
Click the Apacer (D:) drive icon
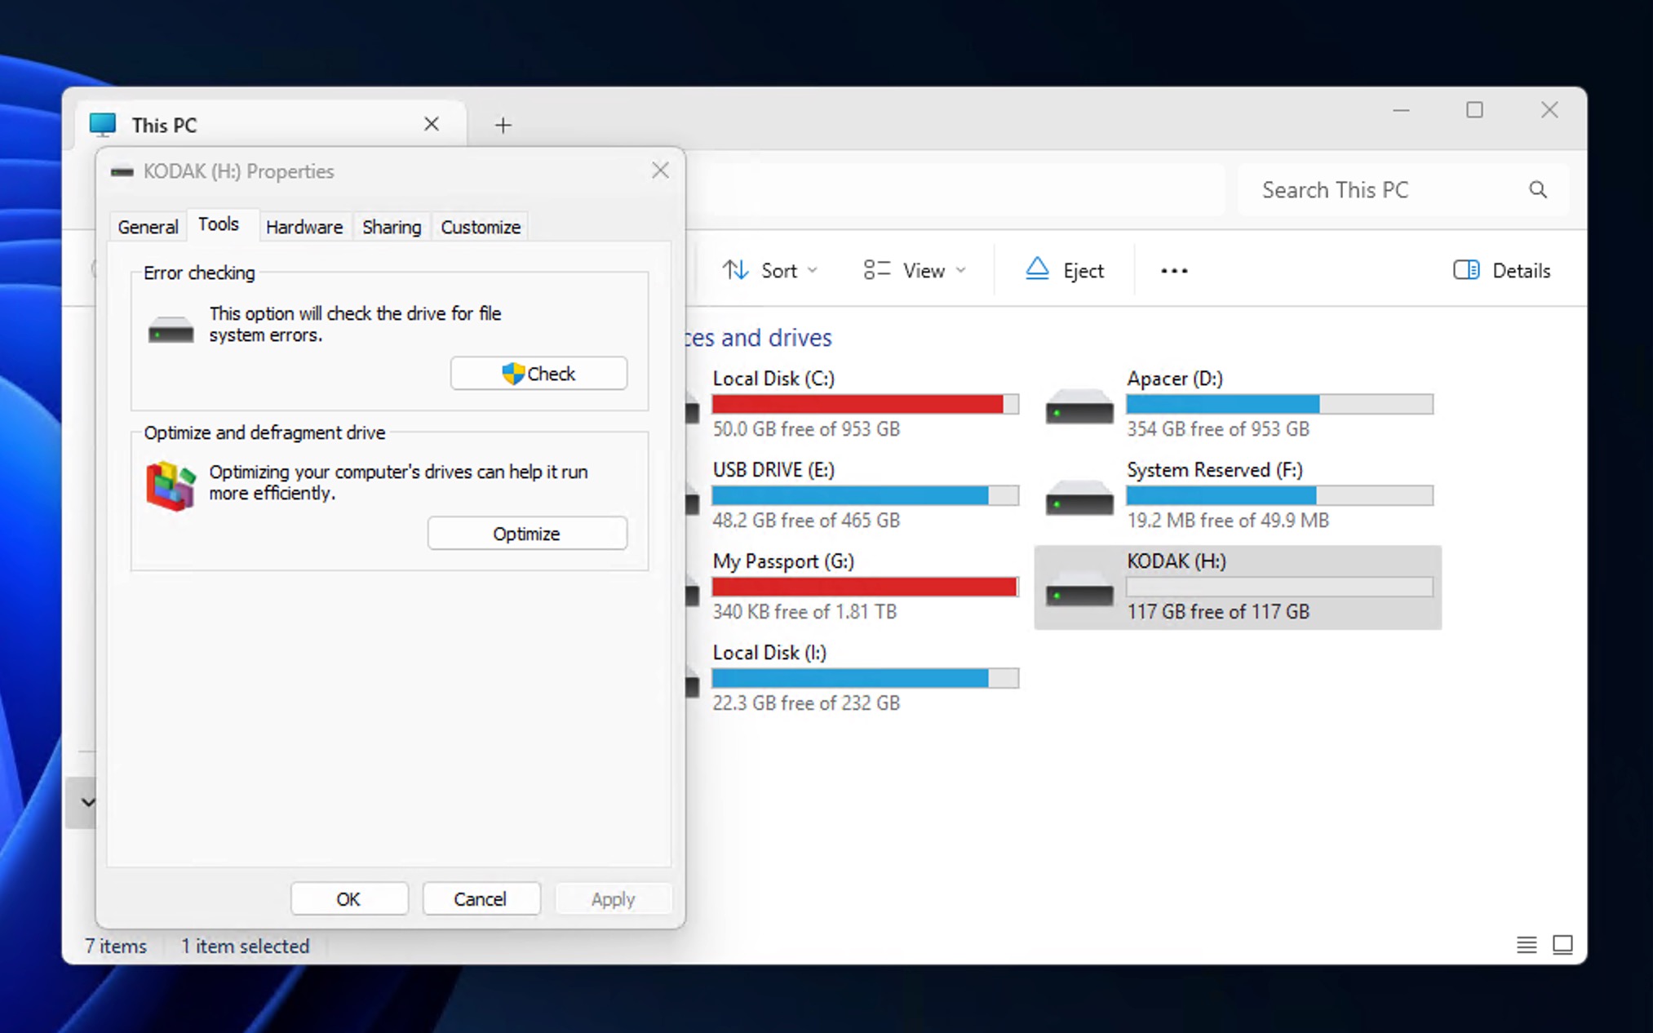click(x=1079, y=407)
